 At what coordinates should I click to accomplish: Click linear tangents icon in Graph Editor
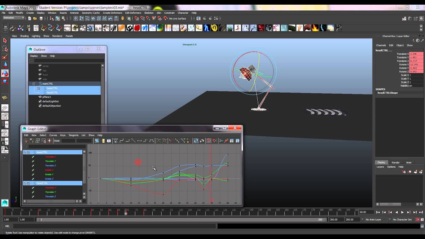[133, 141]
